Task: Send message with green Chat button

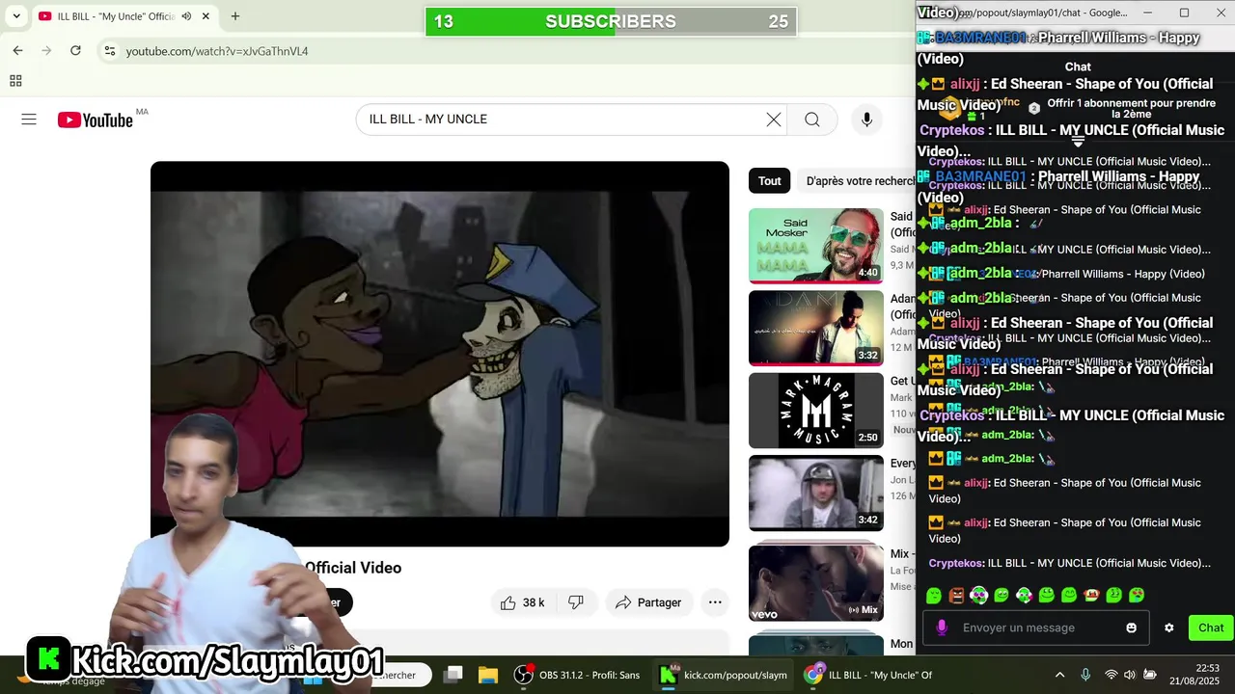Action: point(1211,627)
